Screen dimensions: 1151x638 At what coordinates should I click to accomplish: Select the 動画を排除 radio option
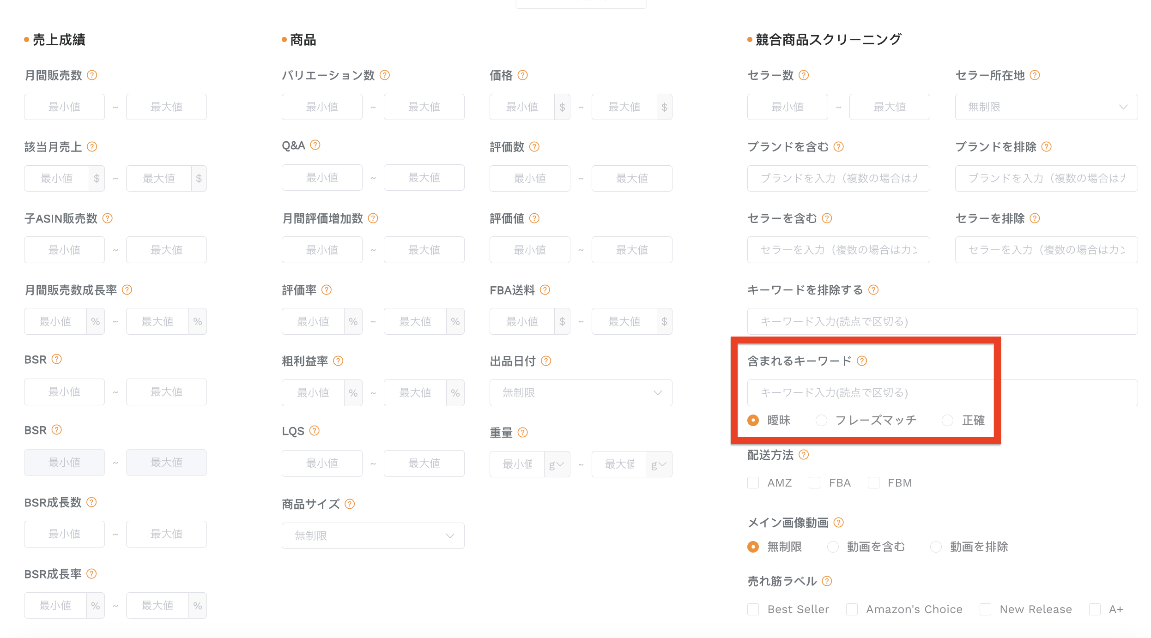point(936,547)
